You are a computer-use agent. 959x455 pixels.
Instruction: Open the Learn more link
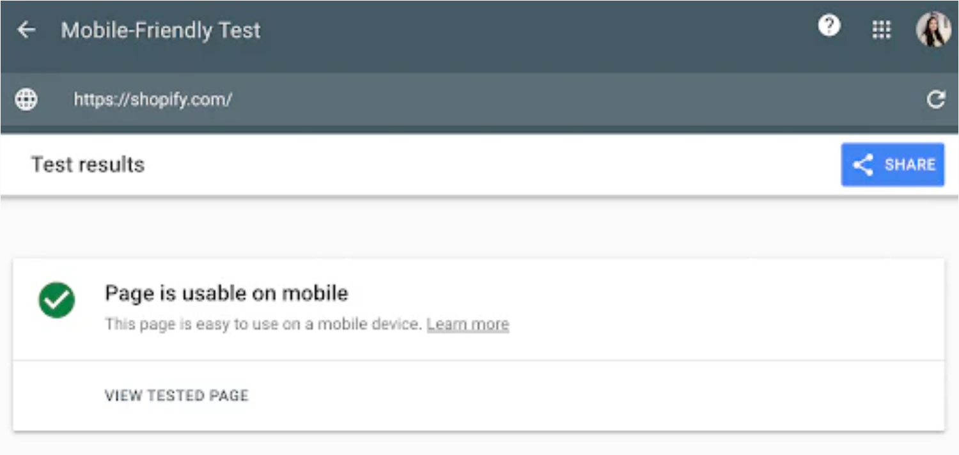[467, 324]
